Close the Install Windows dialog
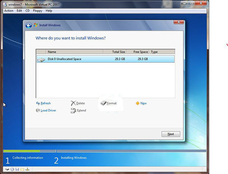This screenshot has height=174, width=228. [179, 22]
